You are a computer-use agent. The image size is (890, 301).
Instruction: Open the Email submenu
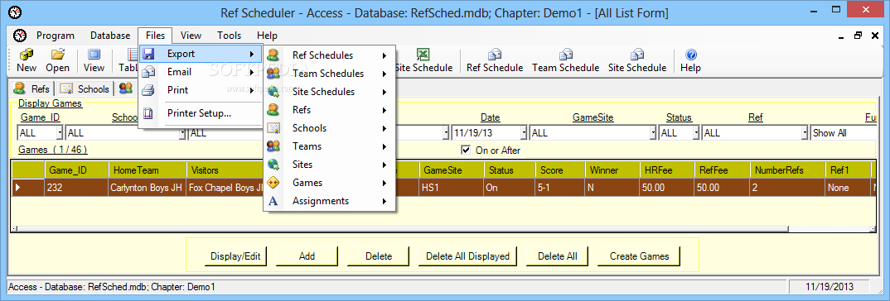click(200, 72)
